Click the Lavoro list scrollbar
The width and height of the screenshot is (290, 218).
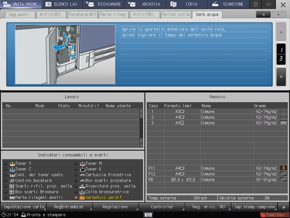[x=141, y=128]
